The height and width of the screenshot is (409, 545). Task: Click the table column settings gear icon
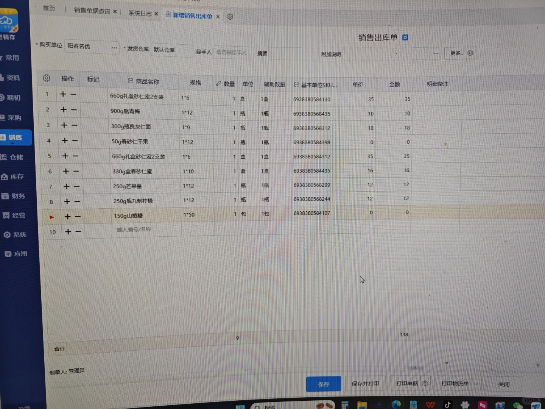pos(47,78)
